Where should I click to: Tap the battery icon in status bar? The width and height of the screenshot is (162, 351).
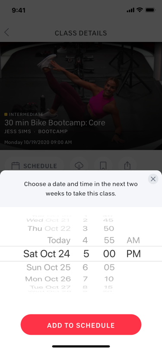(x=150, y=10)
